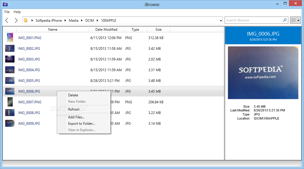Click IMG_0006.JPG title in preview panel
The width and height of the screenshot is (304, 169).
(x=263, y=34)
